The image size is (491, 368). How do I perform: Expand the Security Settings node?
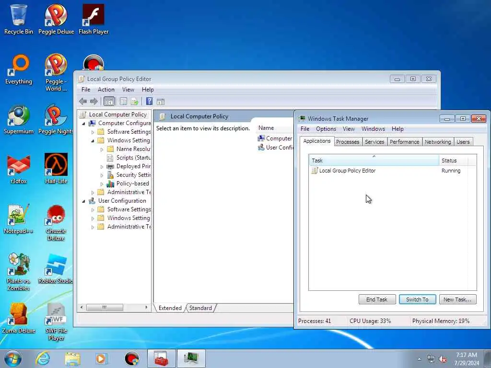[x=102, y=175]
